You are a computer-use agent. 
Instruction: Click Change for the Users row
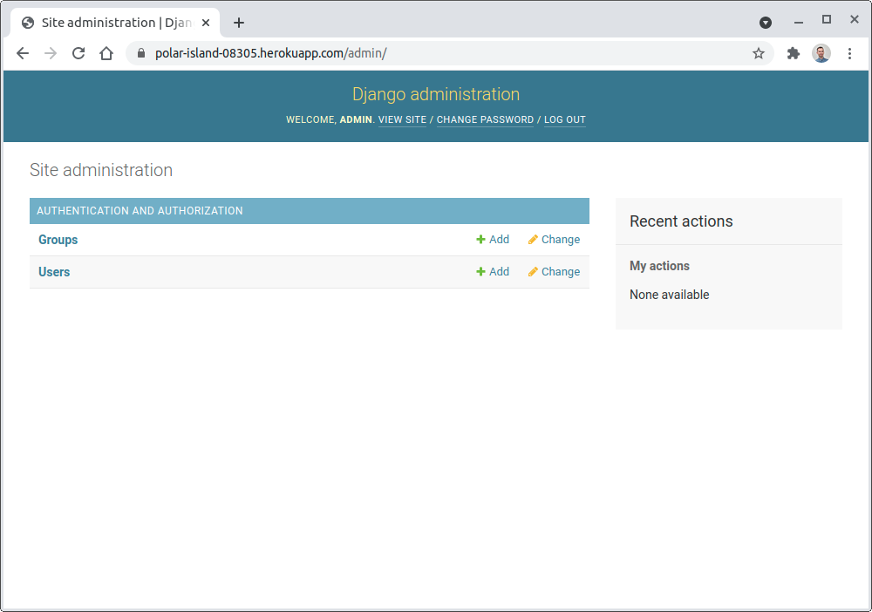click(554, 272)
